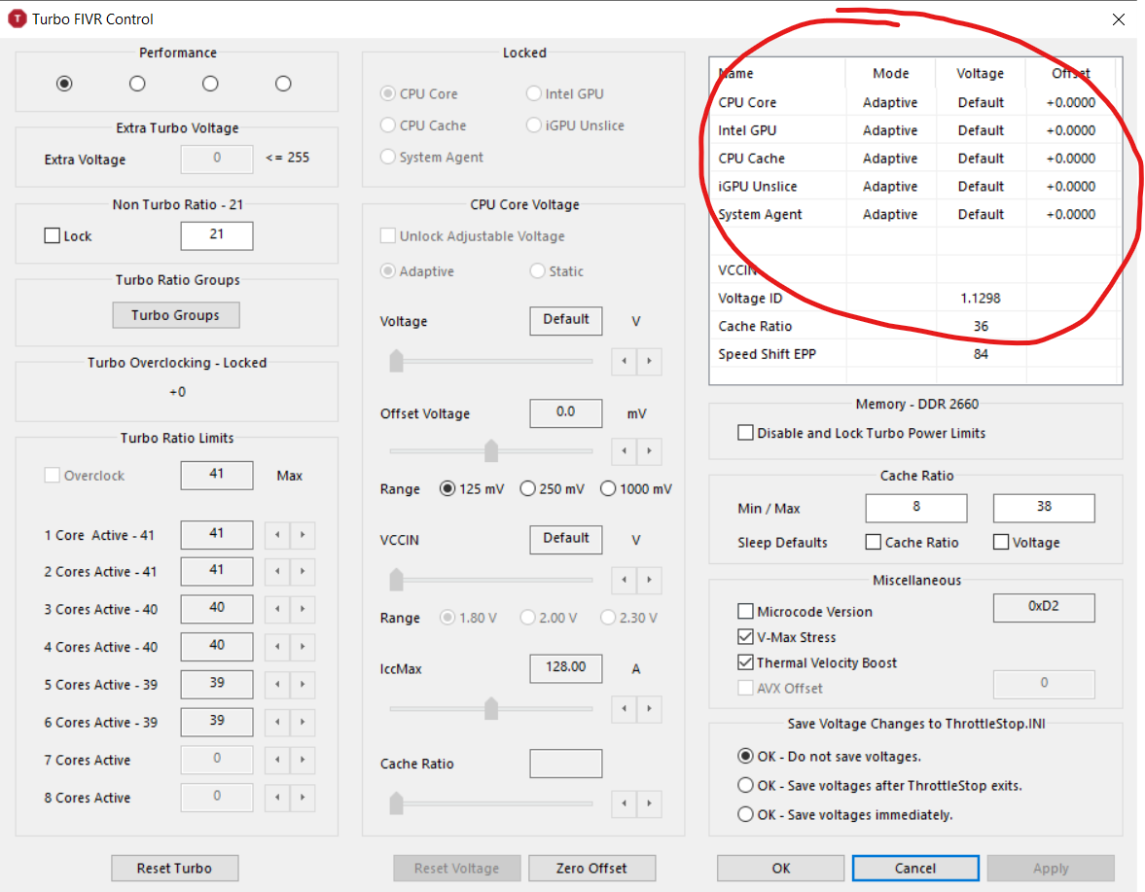
Task: Select the fourth Performance profile radio button
Action: (283, 84)
